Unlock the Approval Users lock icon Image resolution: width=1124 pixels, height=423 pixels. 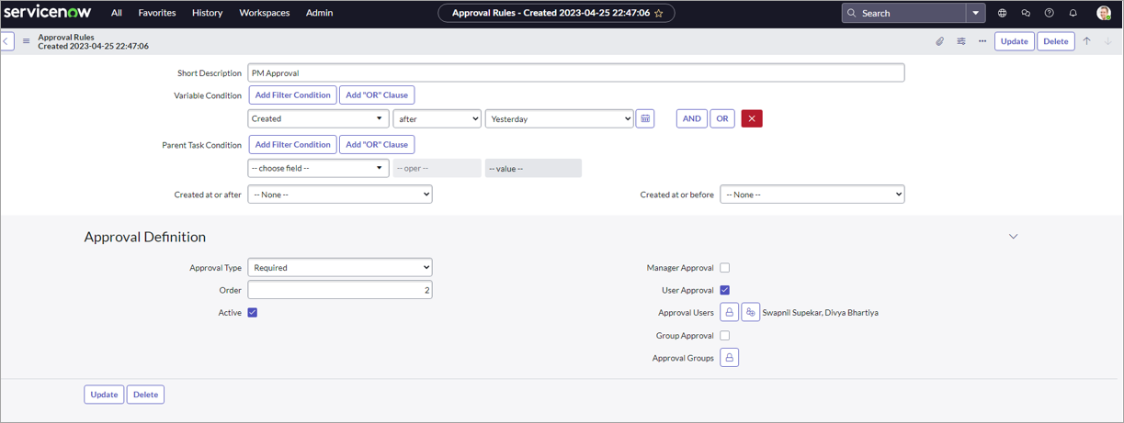pos(729,313)
